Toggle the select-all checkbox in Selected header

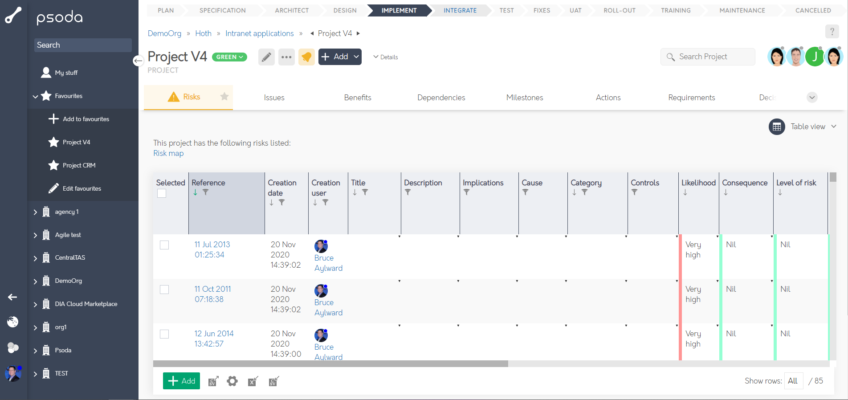click(x=162, y=193)
